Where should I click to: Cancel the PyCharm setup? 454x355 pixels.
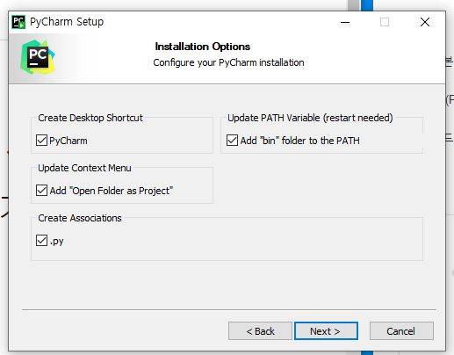(401, 331)
